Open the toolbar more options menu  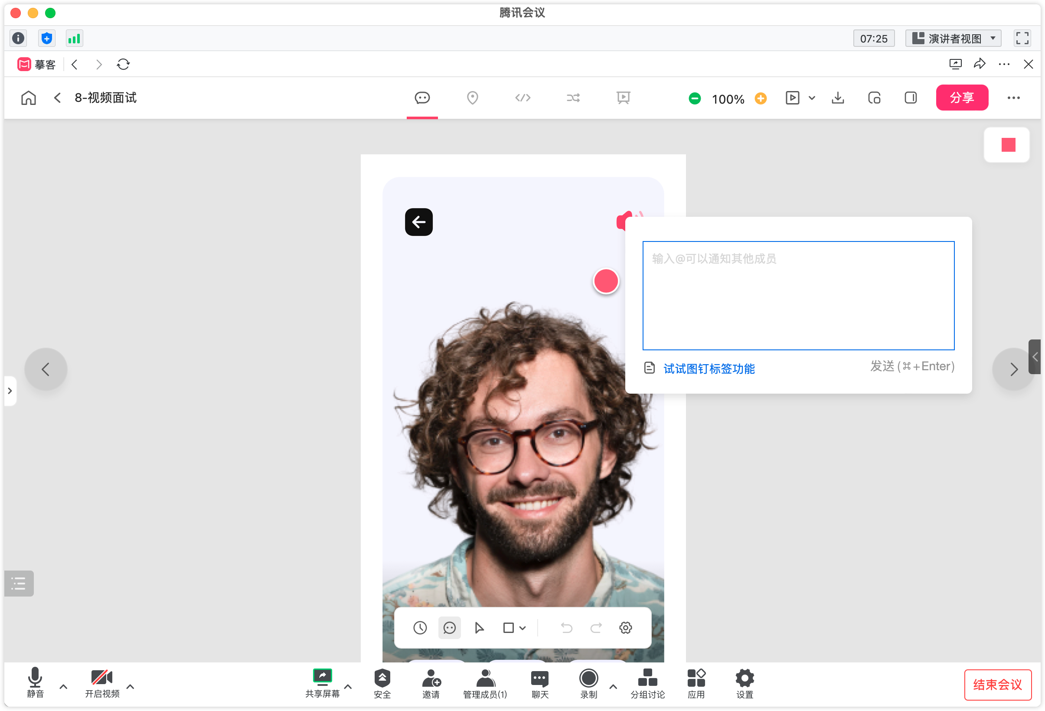(1013, 98)
